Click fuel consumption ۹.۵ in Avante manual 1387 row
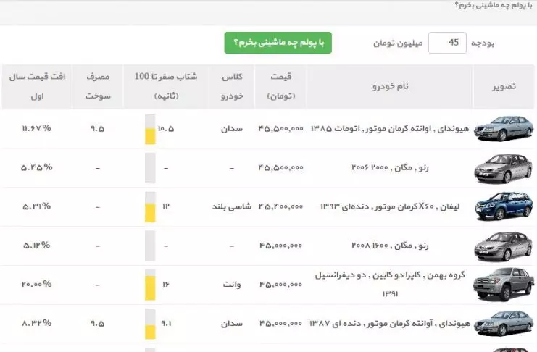 click(98, 323)
